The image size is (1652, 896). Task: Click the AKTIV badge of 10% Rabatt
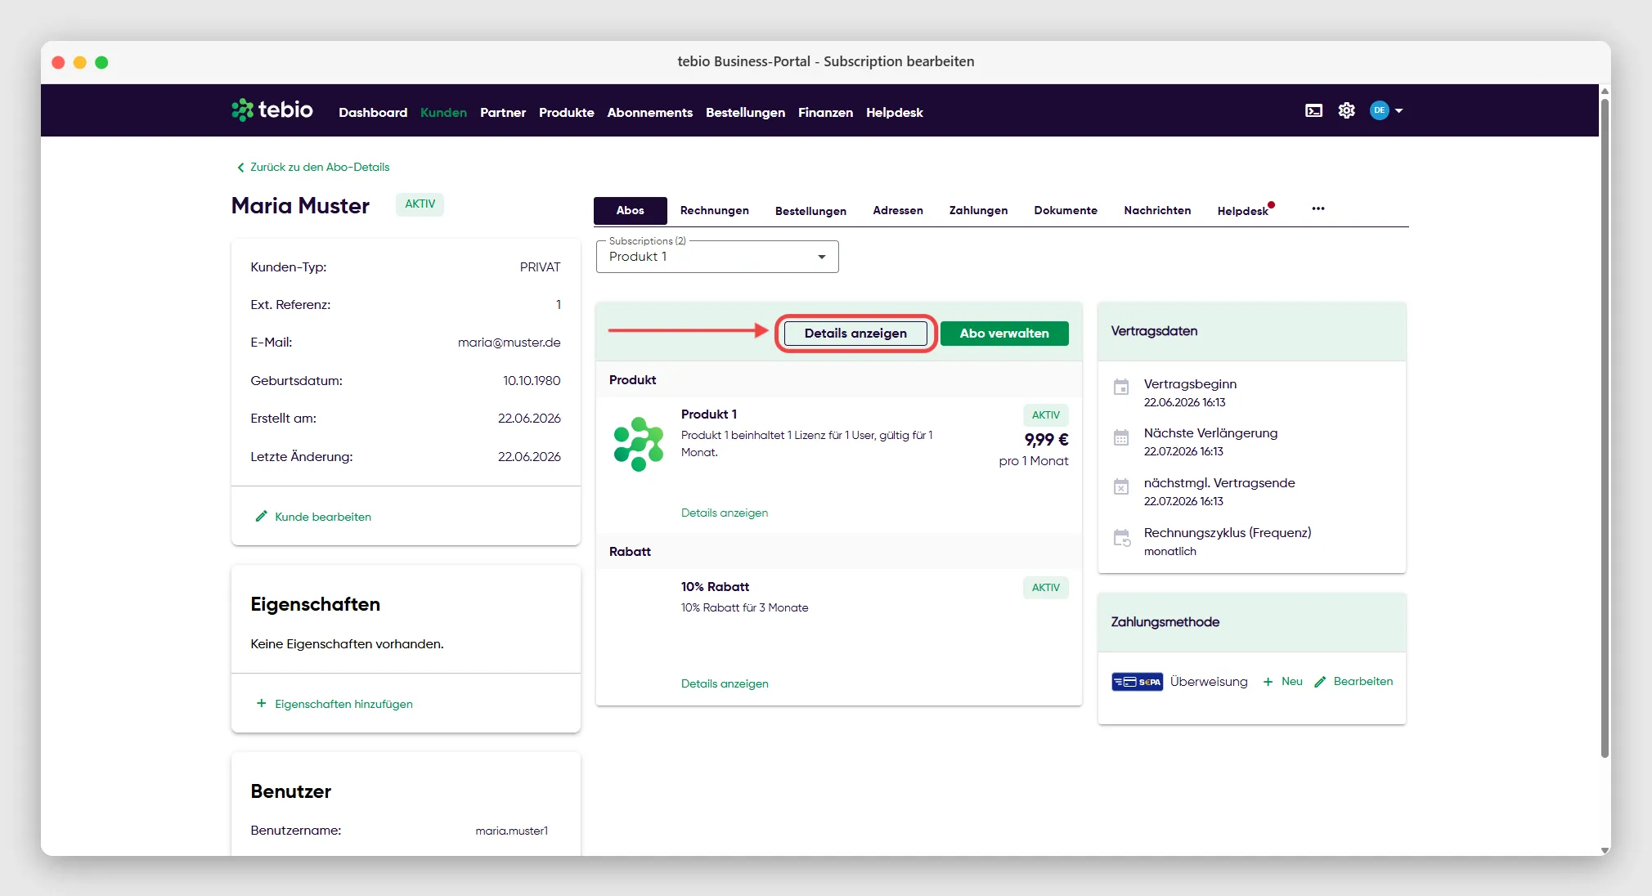click(1046, 588)
